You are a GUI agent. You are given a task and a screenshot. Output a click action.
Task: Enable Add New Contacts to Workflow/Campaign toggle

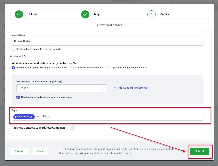(x=71, y=128)
